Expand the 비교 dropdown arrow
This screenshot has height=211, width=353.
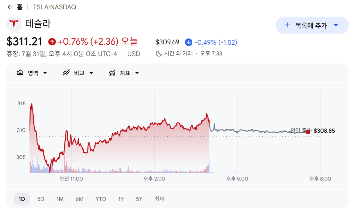(x=91, y=73)
